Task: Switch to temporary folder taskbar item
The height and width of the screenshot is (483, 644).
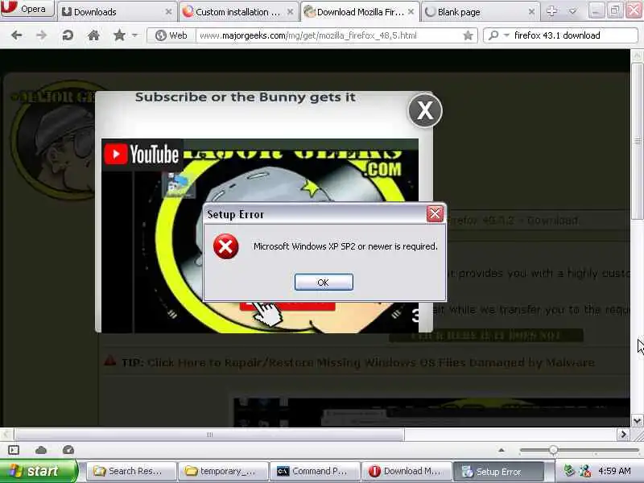Action: click(224, 471)
